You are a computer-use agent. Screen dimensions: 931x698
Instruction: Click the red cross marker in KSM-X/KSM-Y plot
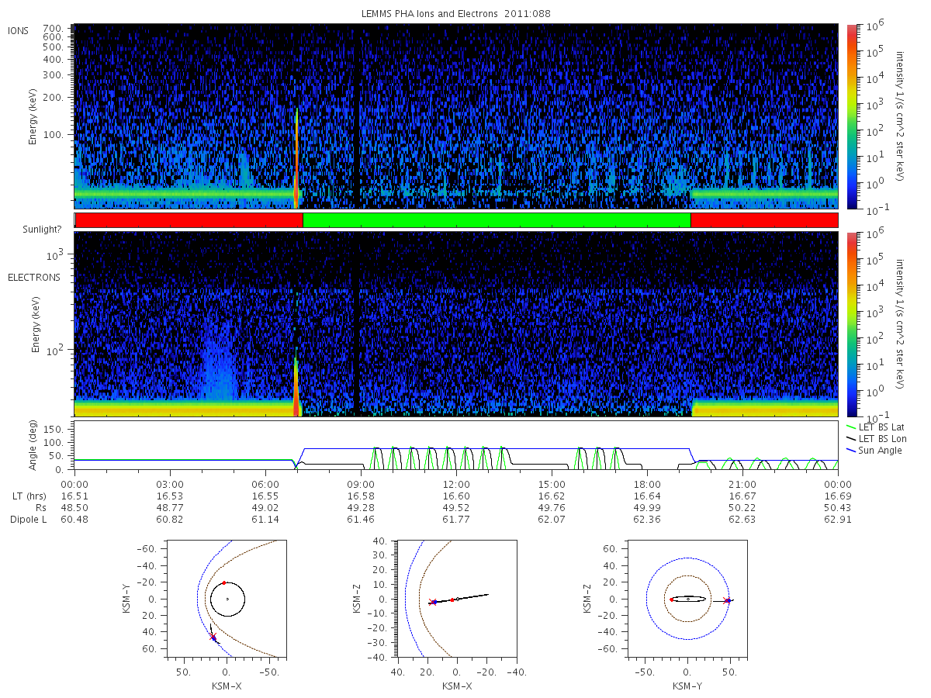(213, 637)
